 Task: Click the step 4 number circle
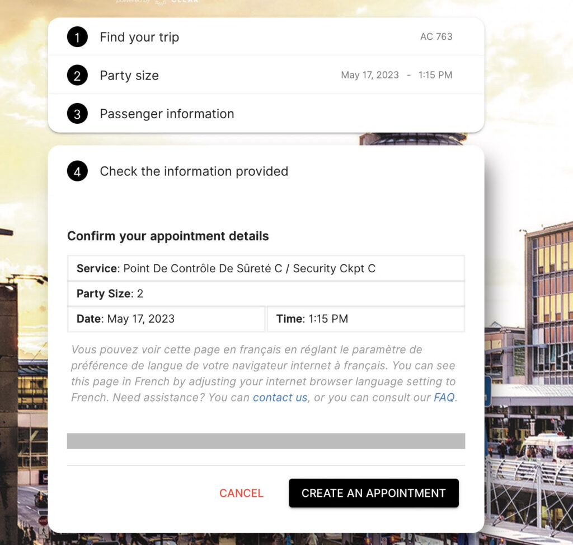click(x=77, y=171)
